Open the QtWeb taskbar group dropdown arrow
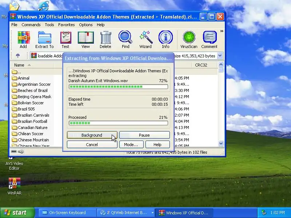 (x=152, y=213)
